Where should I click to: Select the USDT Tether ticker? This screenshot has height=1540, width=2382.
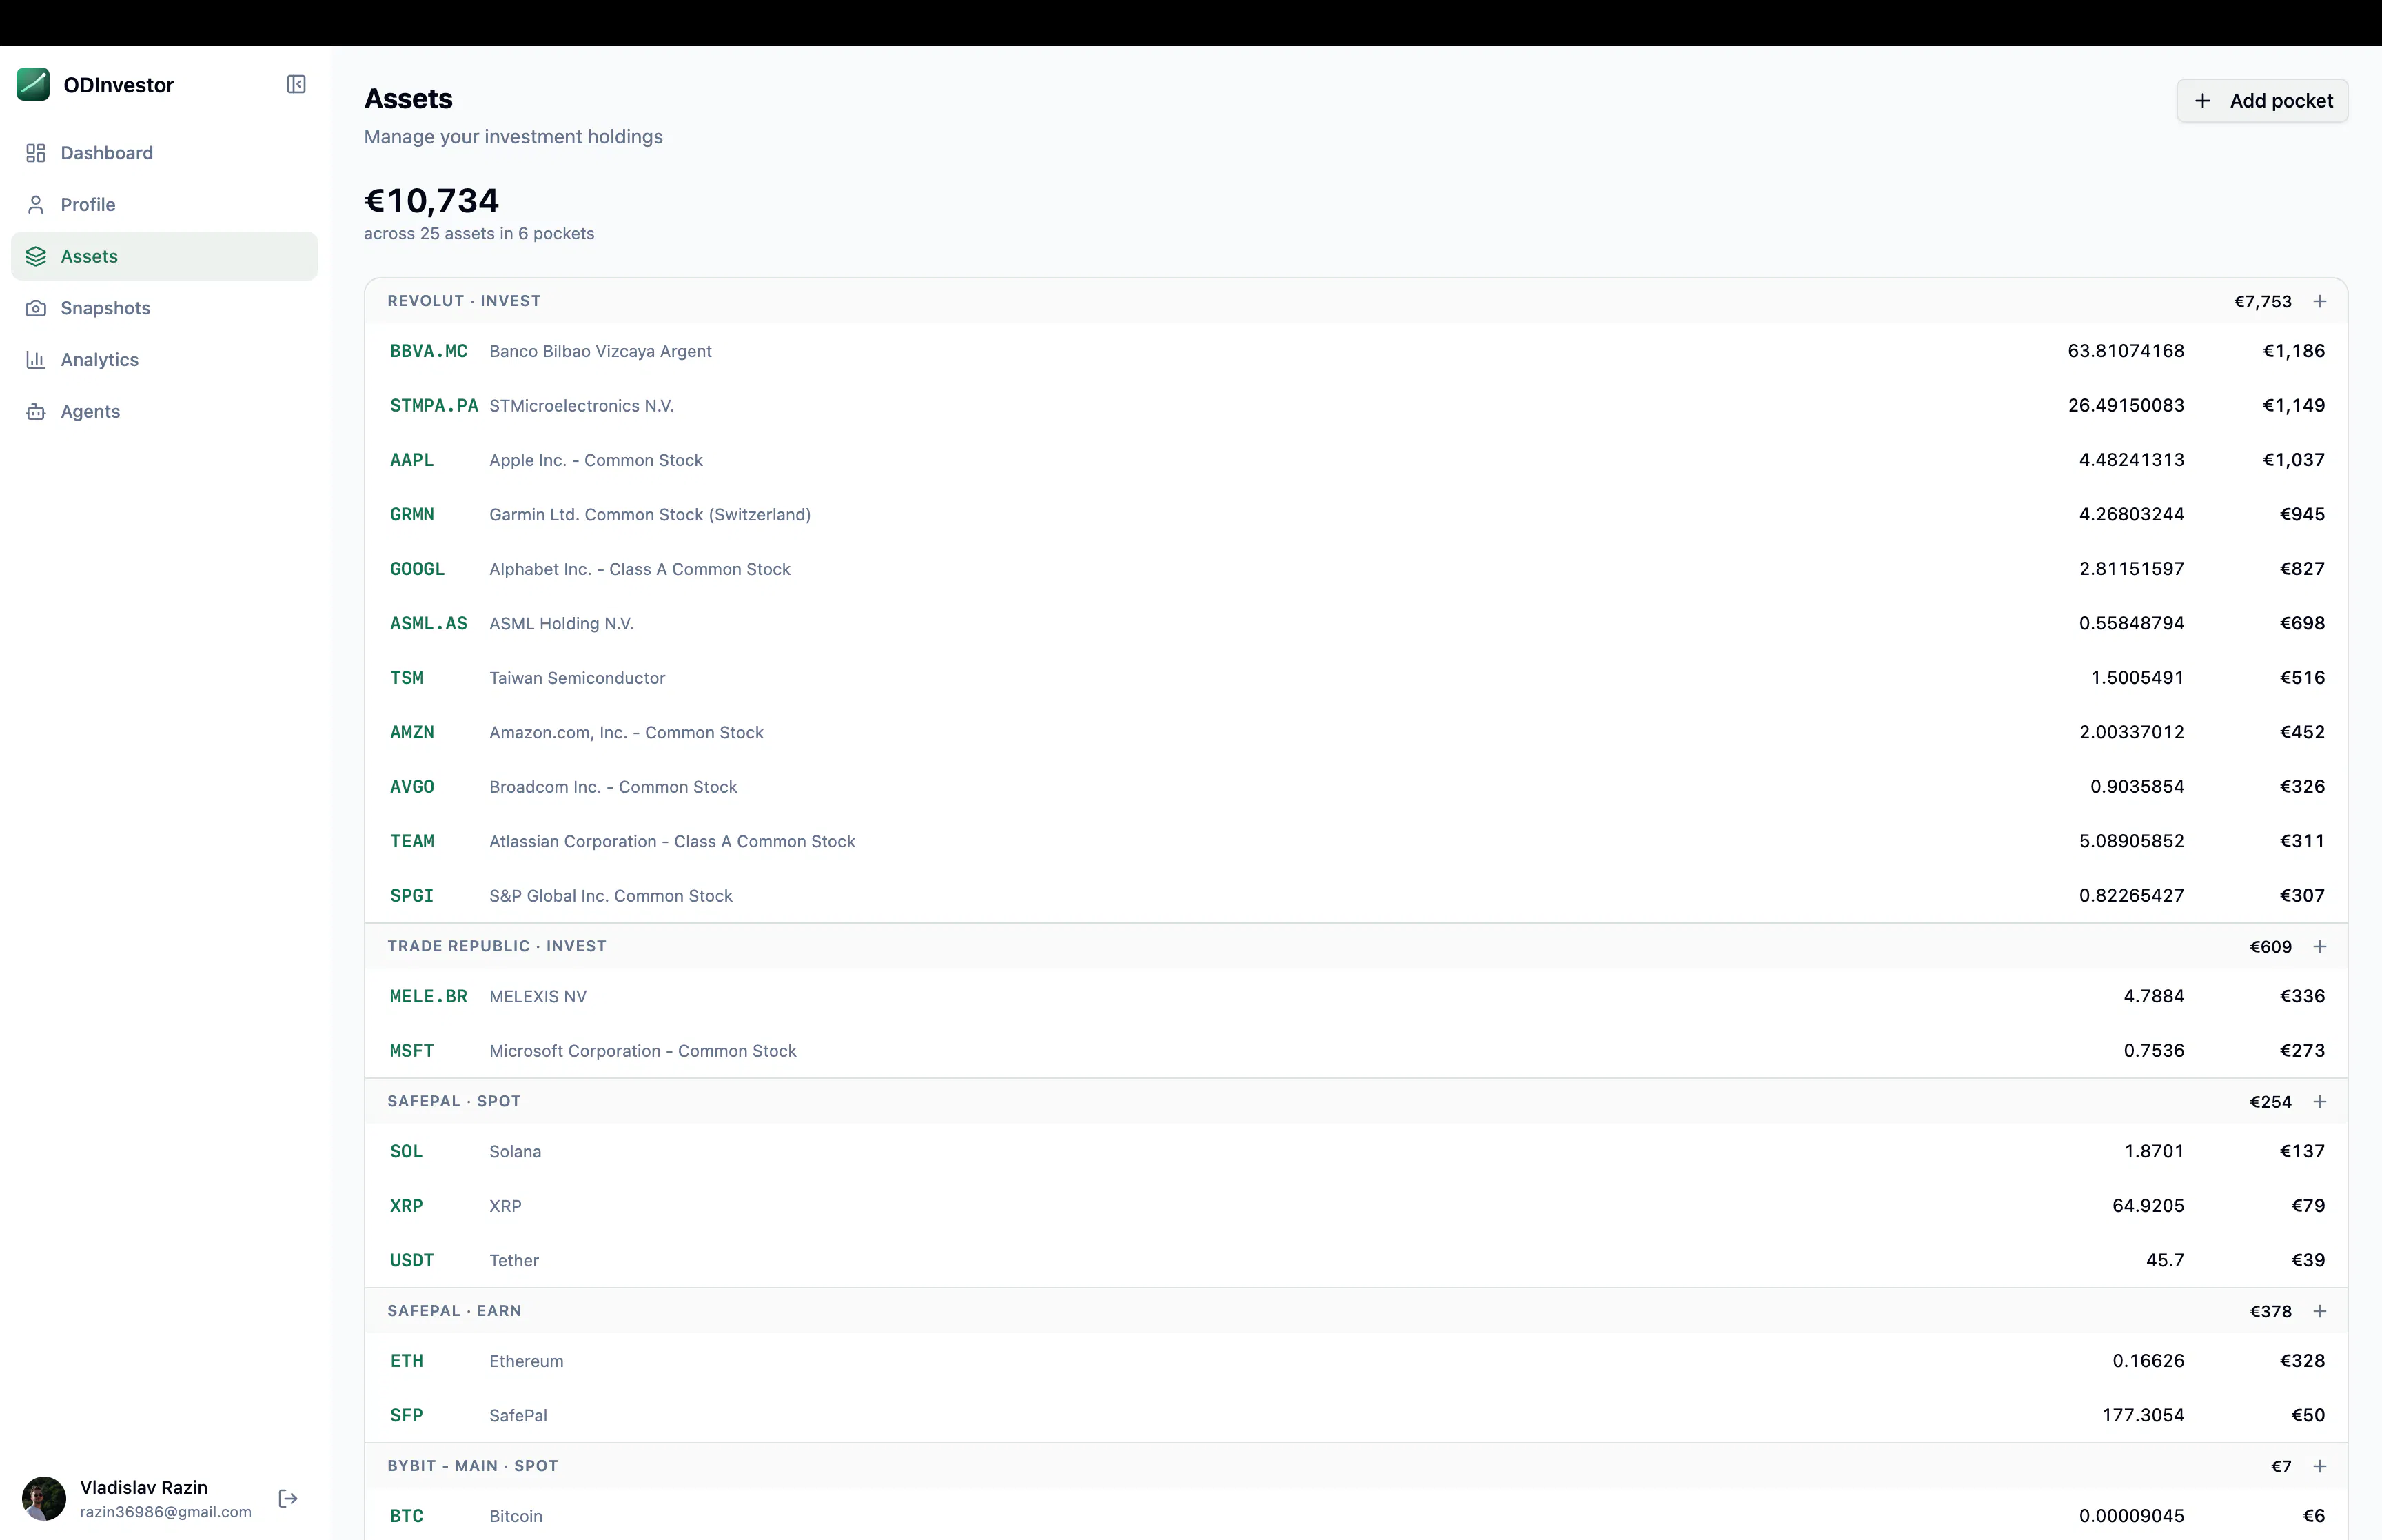(412, 1261)
